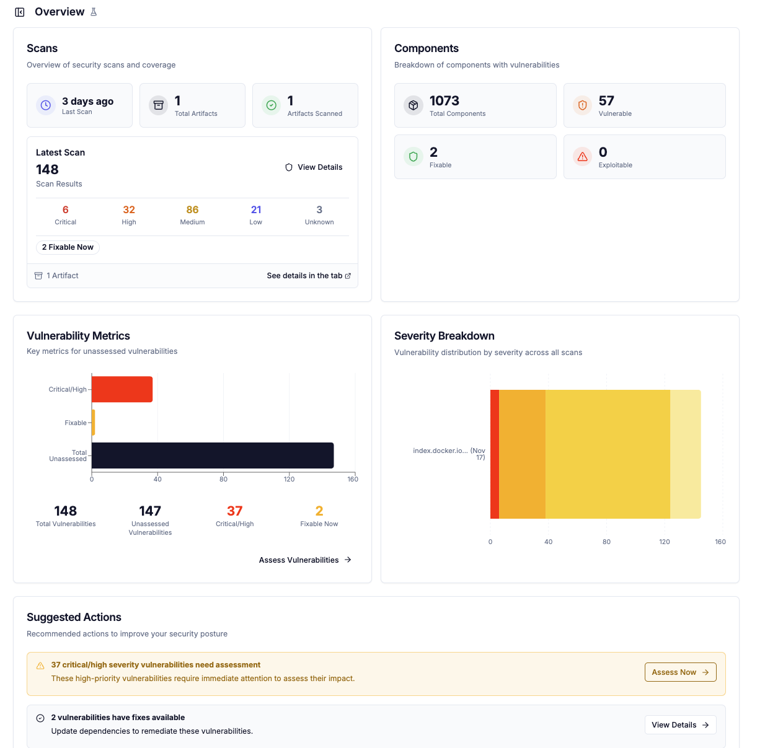Click the flask icon beside Overview
This screenshot has height=748, width=765.
pyautogui.click(x=94, y=11)
